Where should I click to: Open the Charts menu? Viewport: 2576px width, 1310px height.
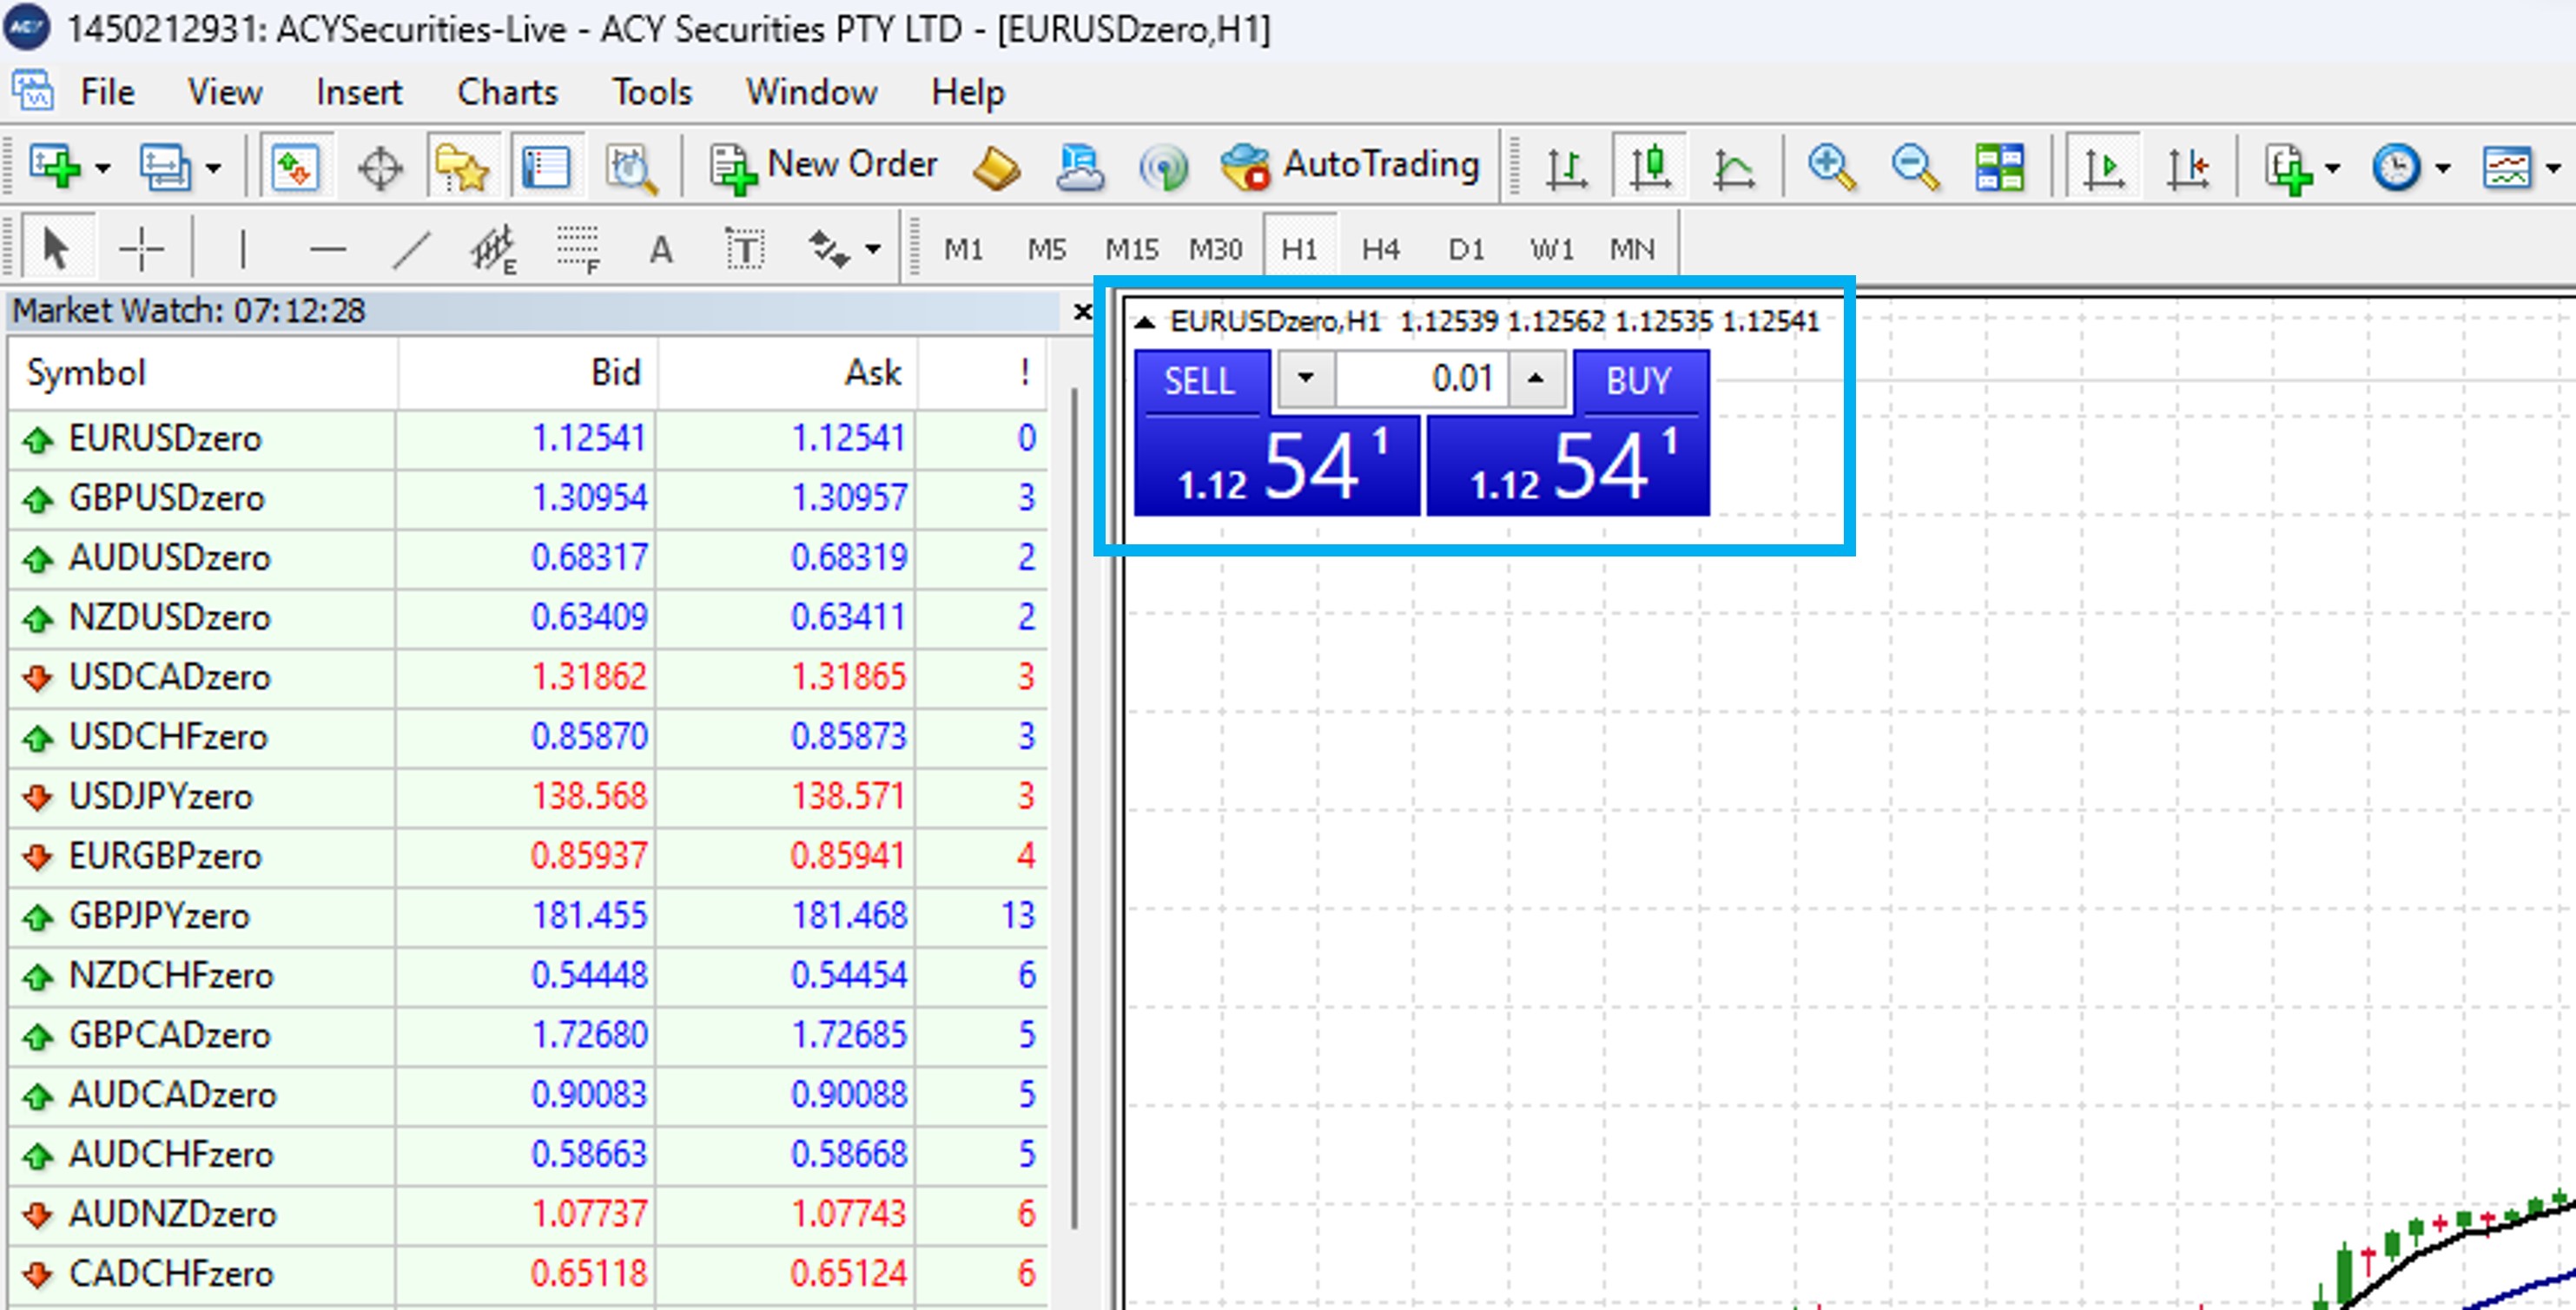point(507,92)
